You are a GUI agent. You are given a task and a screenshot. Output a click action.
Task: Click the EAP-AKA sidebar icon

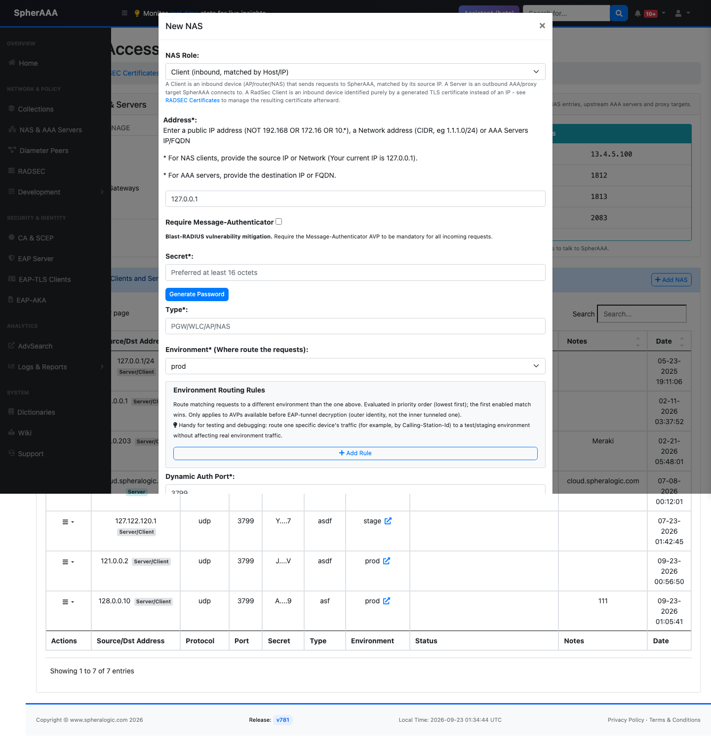(x=11, y=300)
